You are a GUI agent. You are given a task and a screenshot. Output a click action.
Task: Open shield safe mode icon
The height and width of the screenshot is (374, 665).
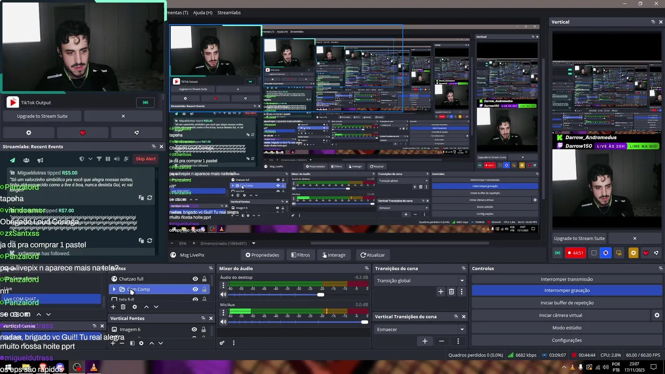pos(82,159)
